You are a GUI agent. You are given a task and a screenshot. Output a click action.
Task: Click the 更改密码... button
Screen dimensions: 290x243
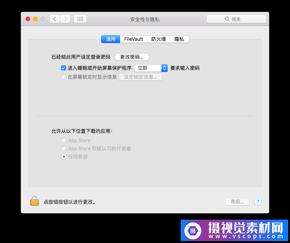click(x=132, y=57)
